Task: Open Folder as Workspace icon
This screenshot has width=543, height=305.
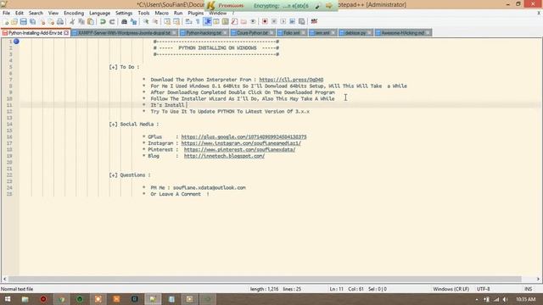Action: point(244,21)
